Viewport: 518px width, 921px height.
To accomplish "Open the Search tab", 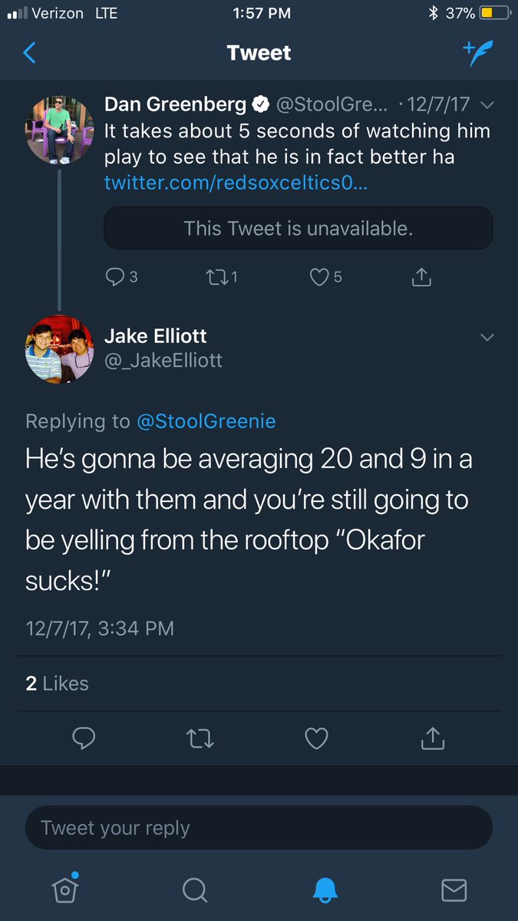I will (x=195, y=890).
